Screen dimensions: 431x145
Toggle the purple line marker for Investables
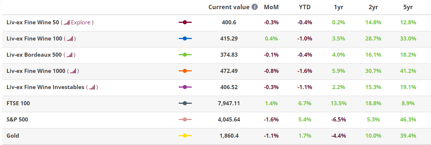click(185, 87)
